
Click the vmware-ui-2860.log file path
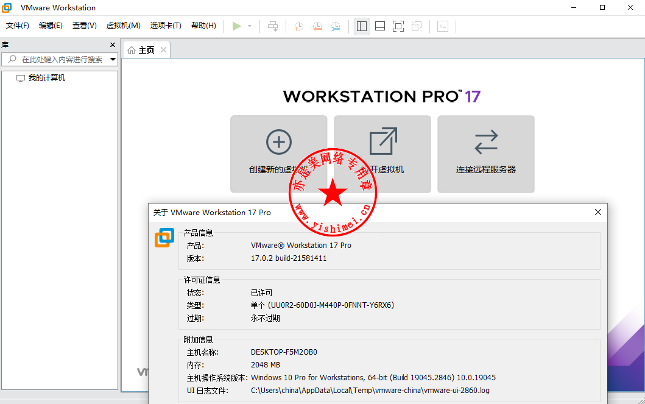pyautogui.click(x=370, y=391)
